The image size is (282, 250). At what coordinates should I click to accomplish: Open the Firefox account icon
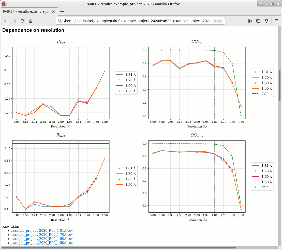point(266,21)
